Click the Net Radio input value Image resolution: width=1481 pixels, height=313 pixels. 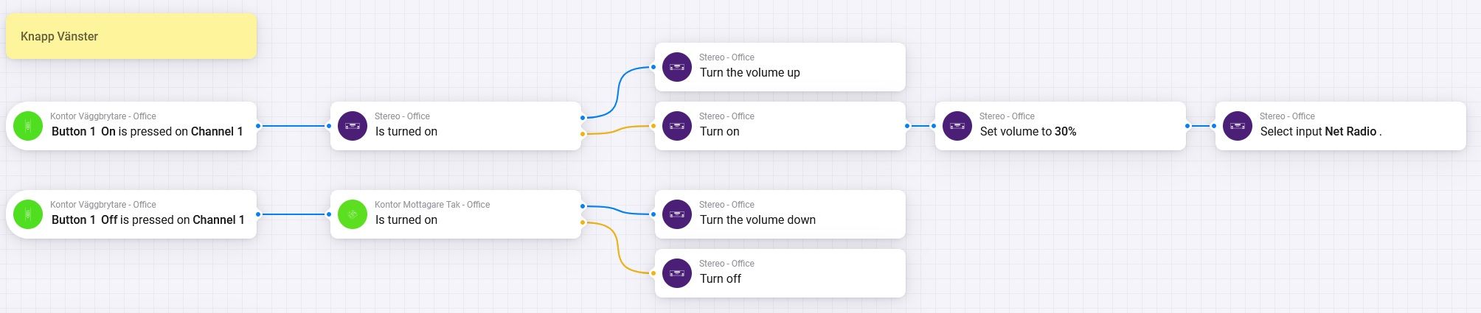(1350, 132)
